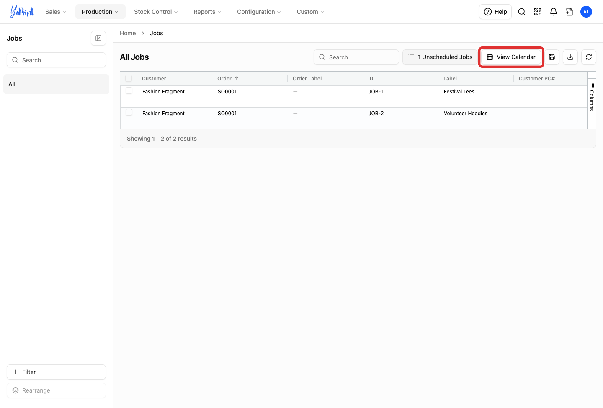Add a Filter in the sidebar
Viewport: 603px width, 408px height.
pos(56,372)
